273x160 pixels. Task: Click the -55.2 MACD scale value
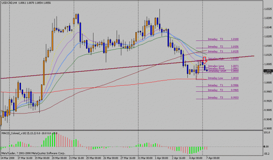click(x=267, y=153)
